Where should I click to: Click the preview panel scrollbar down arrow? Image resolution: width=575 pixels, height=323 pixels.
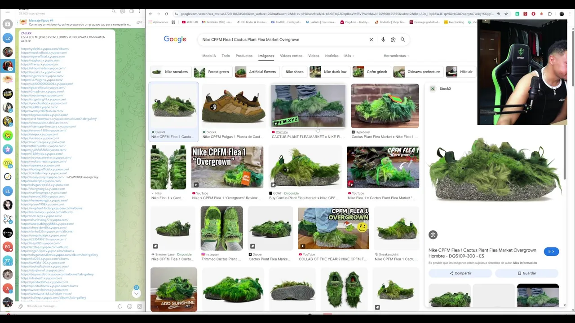(565, 305)
